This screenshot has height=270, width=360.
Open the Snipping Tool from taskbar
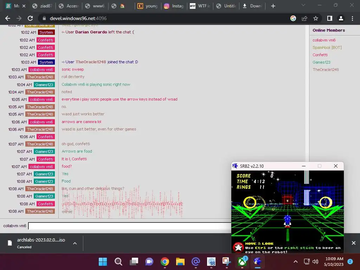[x=227, y=262]
